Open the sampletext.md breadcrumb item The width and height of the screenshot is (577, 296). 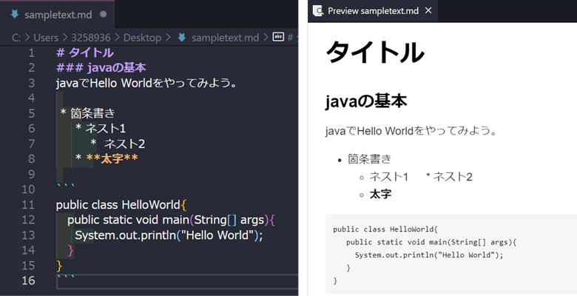225,38
